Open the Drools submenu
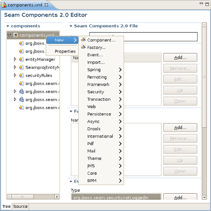Viewport: 211px width, 211px height. [101, 129]
